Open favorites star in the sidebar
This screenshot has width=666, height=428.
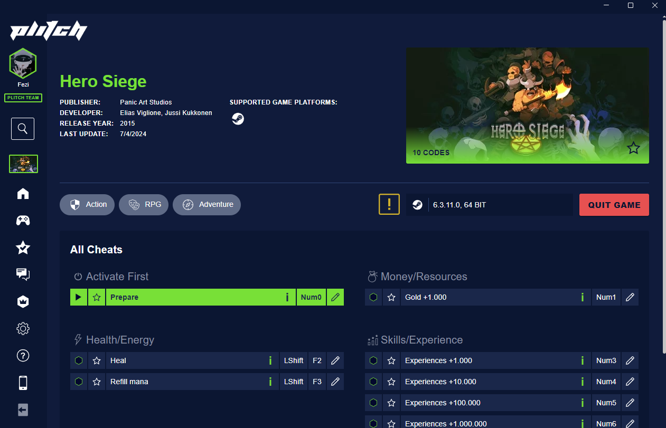tap(23, 248)
